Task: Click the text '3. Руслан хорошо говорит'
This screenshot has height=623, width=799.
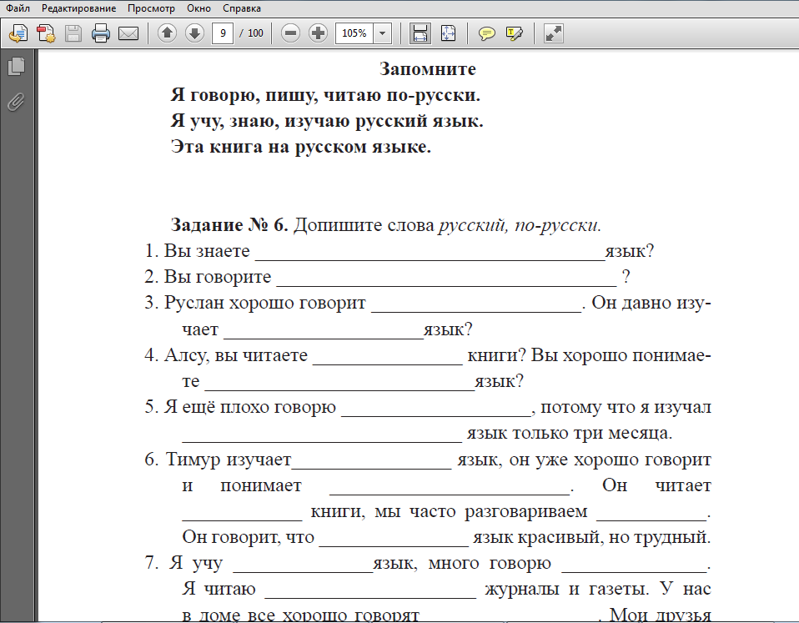Action: pos(255,303)
